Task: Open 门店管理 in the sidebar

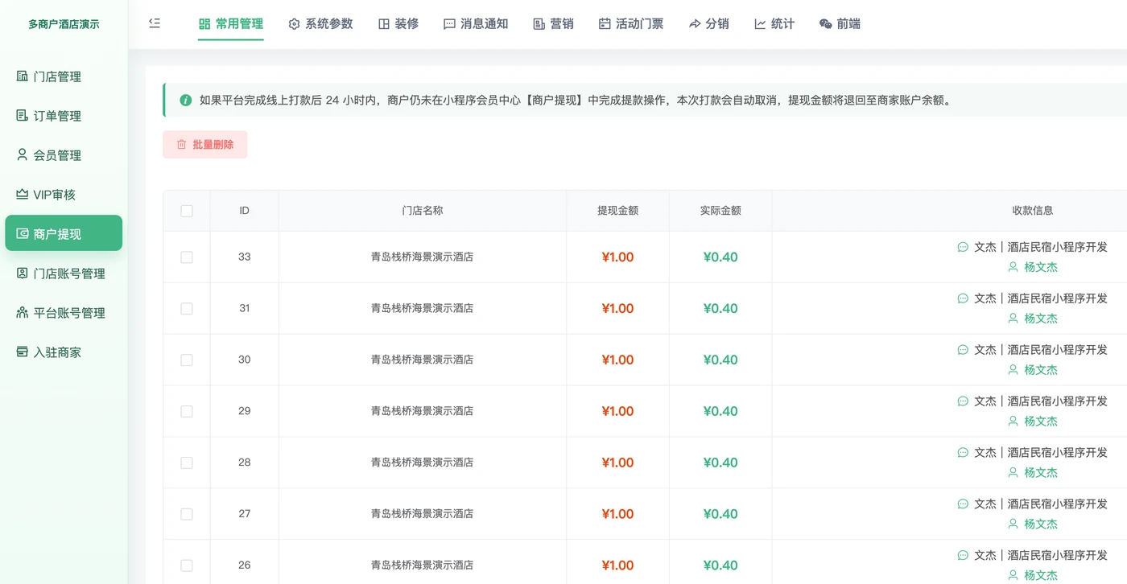Action: pyautogui.click(x=64, y=76)
